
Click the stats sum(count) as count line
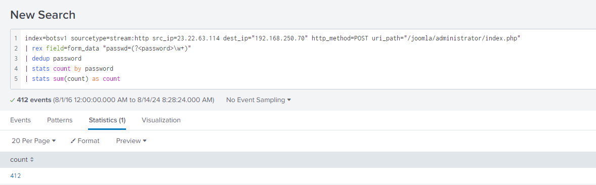(x=72, y=79)
